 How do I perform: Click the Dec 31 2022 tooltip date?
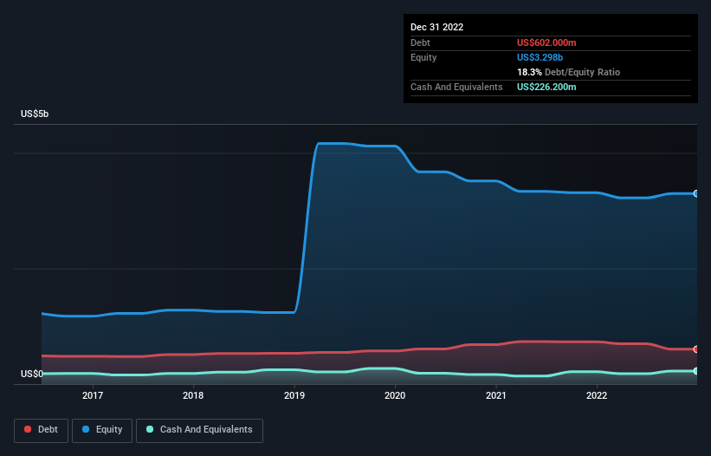pos(436,27)
